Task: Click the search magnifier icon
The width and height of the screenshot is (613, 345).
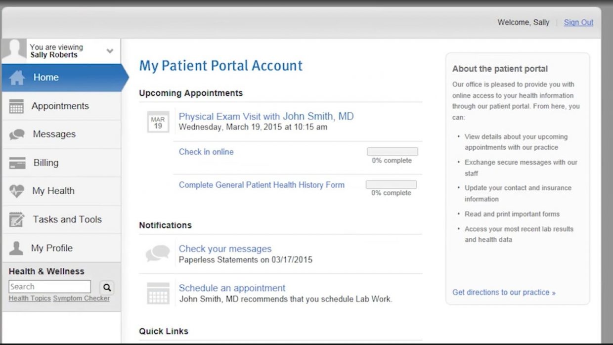Action: click(107, 287)
